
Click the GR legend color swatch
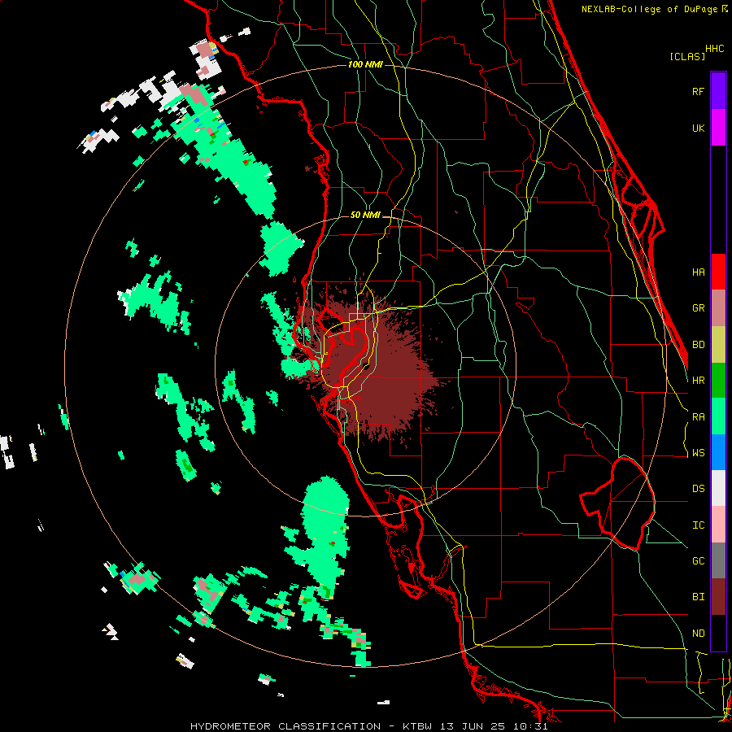718,308
